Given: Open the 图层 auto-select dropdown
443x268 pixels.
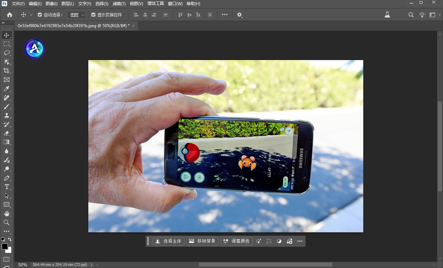Looking at the screenshot, I should point(77,15).
